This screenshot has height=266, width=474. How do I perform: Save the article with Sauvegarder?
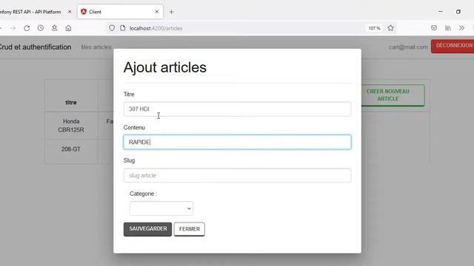147,229
